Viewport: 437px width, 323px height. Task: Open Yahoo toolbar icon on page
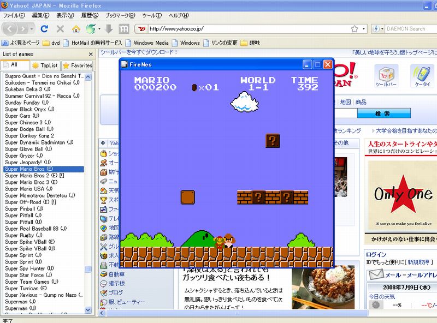click(x=386, y=74)
